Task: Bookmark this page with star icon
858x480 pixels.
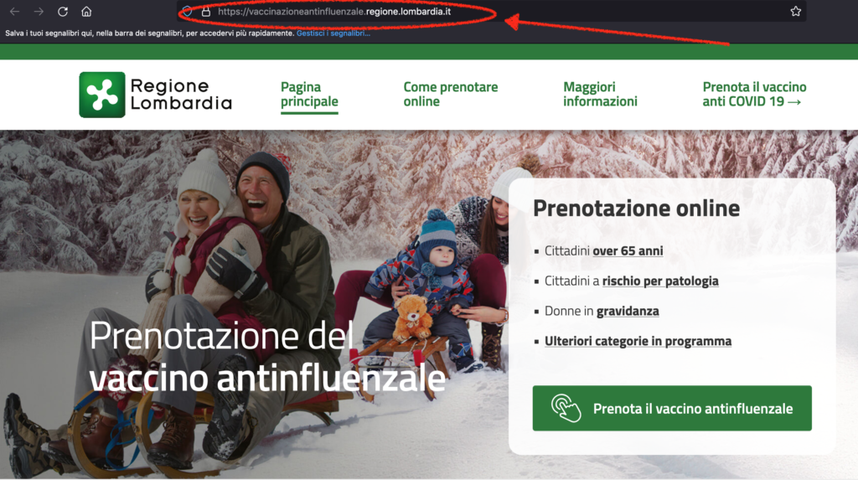Action: (x=796, y=12)
